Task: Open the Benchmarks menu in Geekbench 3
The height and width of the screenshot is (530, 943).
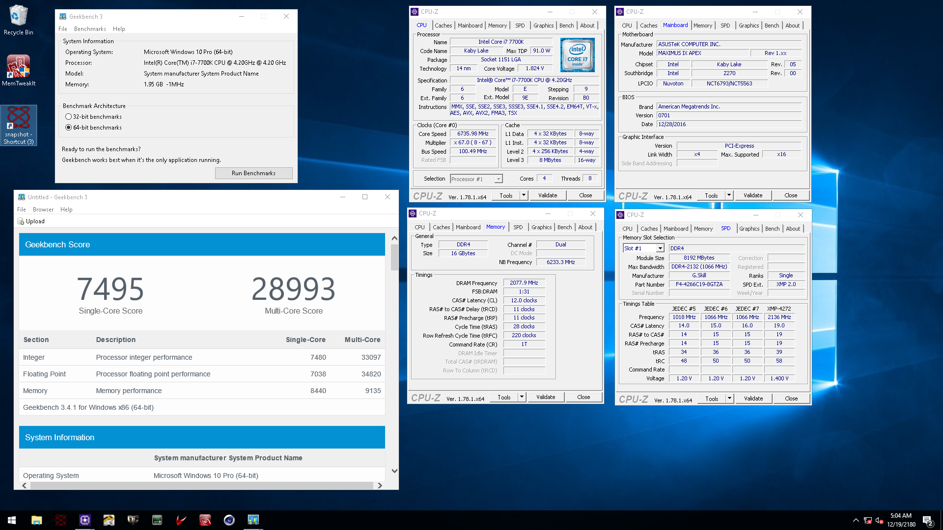Action: tap(90, 29)
